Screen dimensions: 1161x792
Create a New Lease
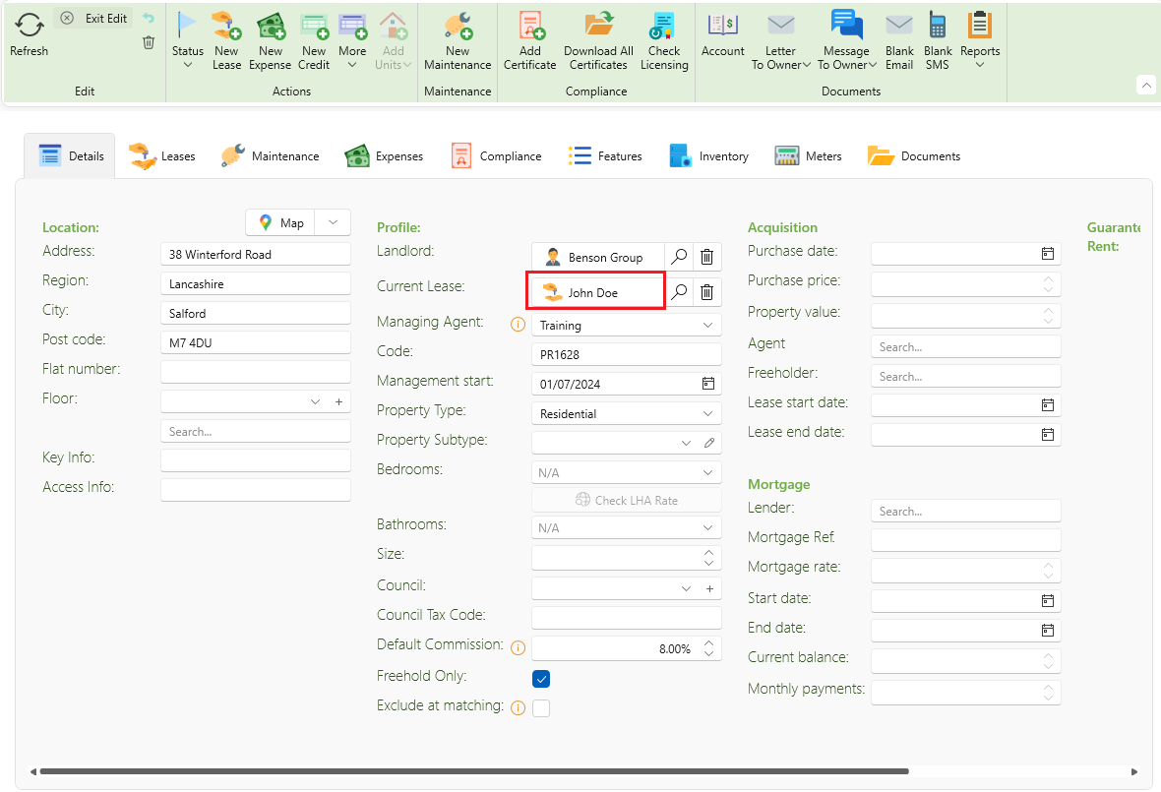pyautogui.click(x=226, y=40)
